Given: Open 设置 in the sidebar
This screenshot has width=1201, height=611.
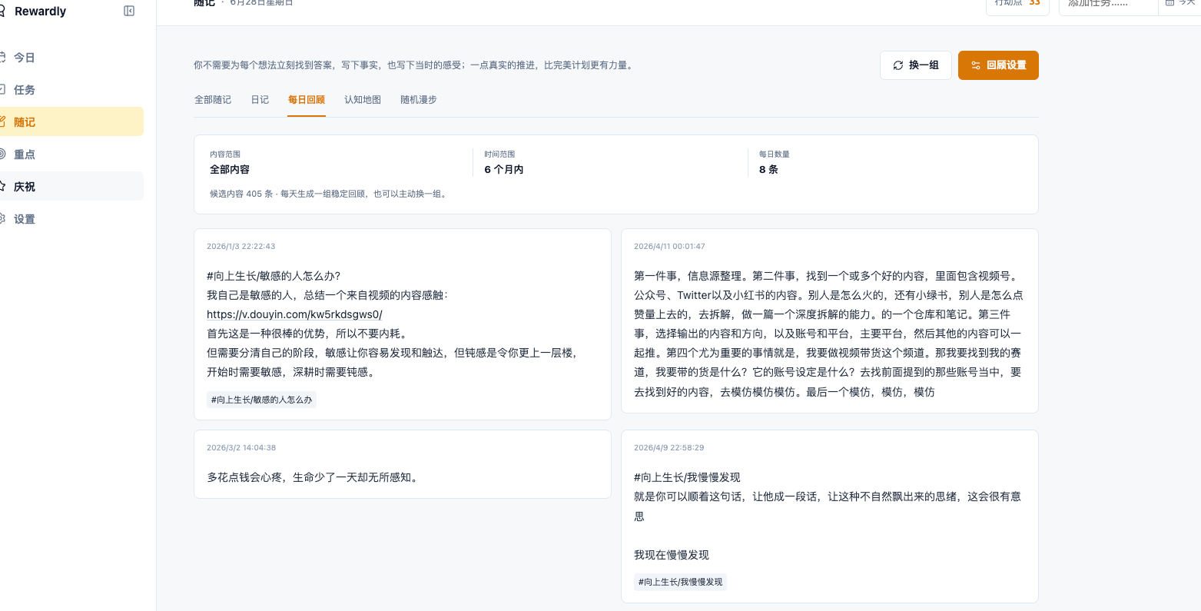Looking at the screenshot, I should (x=71, y=219).
